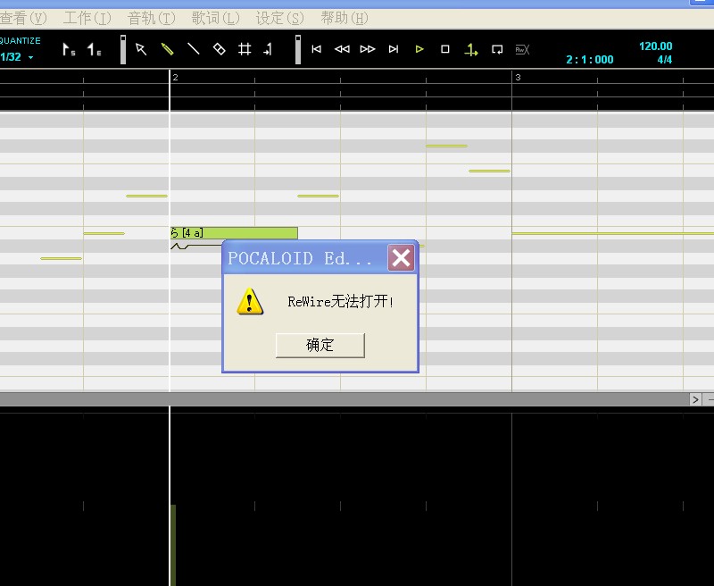714x586 pixels.
Task: Toggle the ReWire sync icon
Action: click(x=522, y=50)
